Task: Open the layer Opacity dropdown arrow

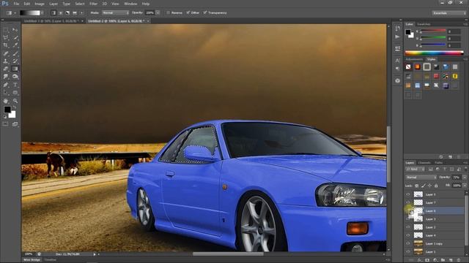Action: click(464, 177)
